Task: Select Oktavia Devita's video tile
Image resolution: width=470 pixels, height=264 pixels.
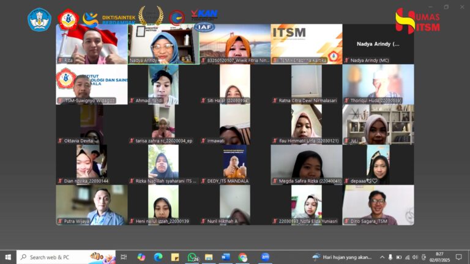Action: (92, 125)
